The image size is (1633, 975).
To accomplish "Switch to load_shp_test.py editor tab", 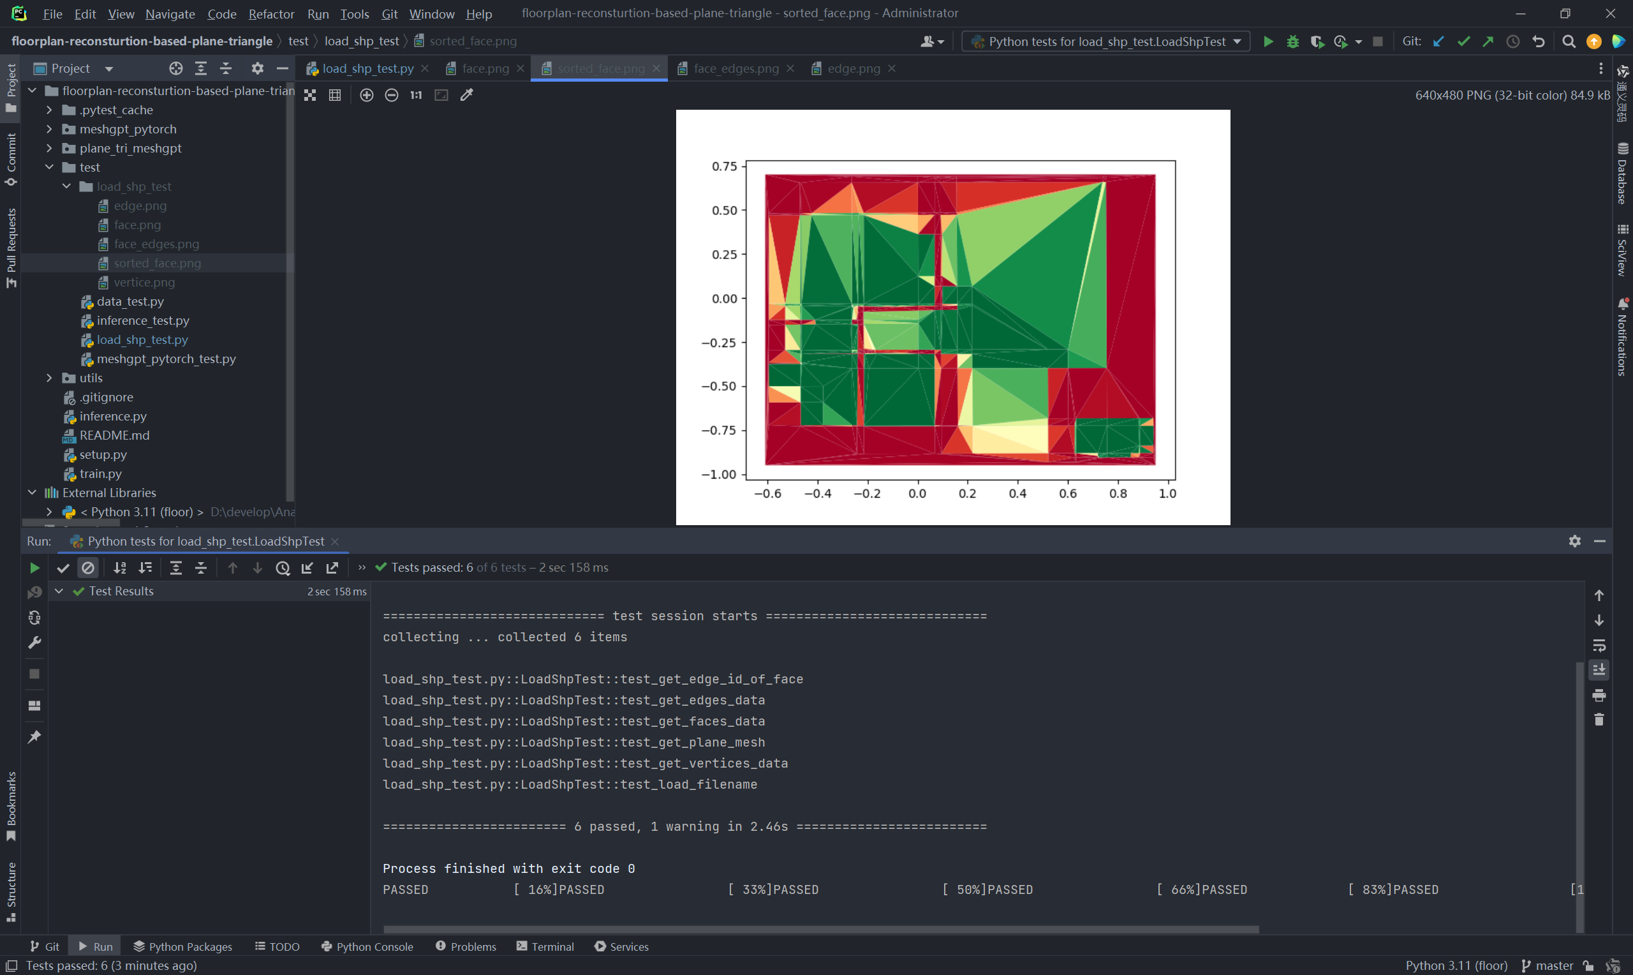I will coord(367,68).
